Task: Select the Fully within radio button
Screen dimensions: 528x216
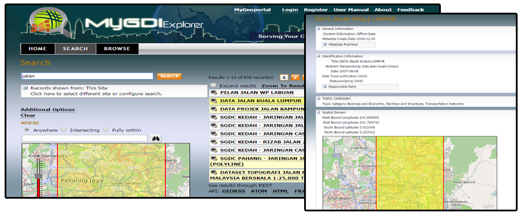Action: (106, 130)
